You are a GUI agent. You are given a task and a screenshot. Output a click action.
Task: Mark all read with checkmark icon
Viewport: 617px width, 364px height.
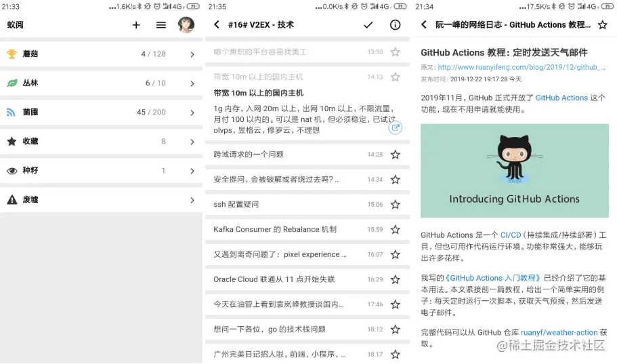pyautogui.click(x=368, y=25)
